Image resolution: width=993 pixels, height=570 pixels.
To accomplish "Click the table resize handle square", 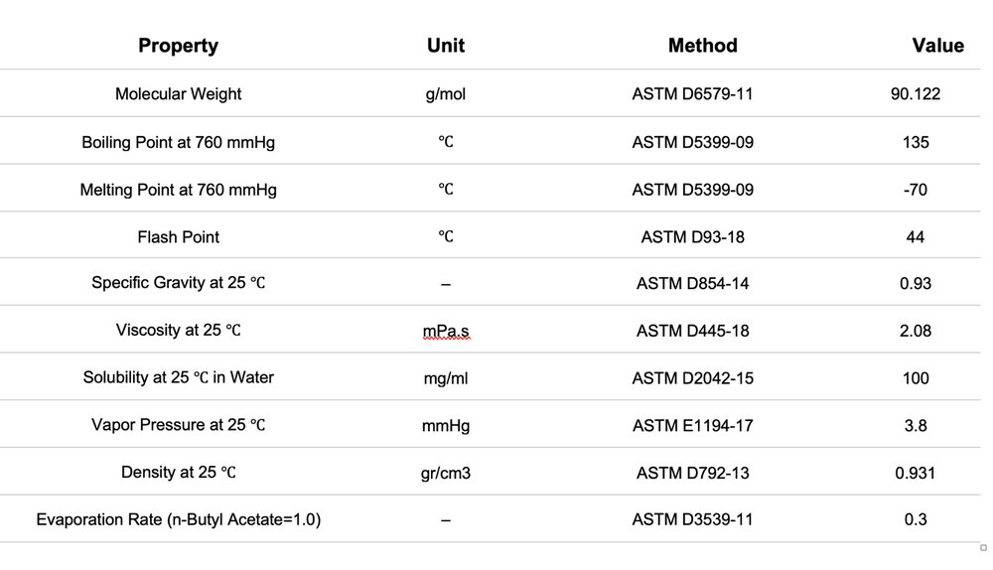I will 983,548.
